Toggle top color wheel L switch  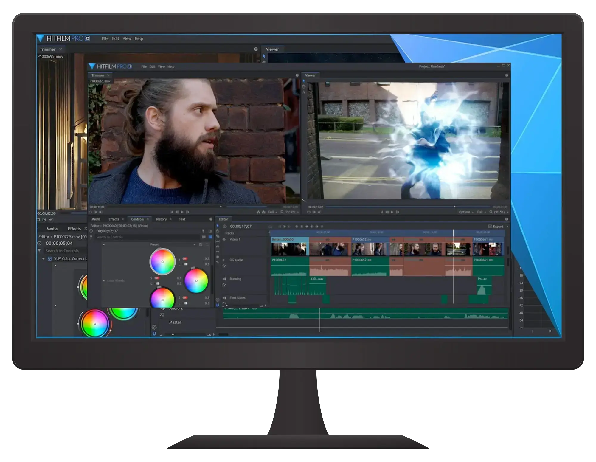(185, 264)
